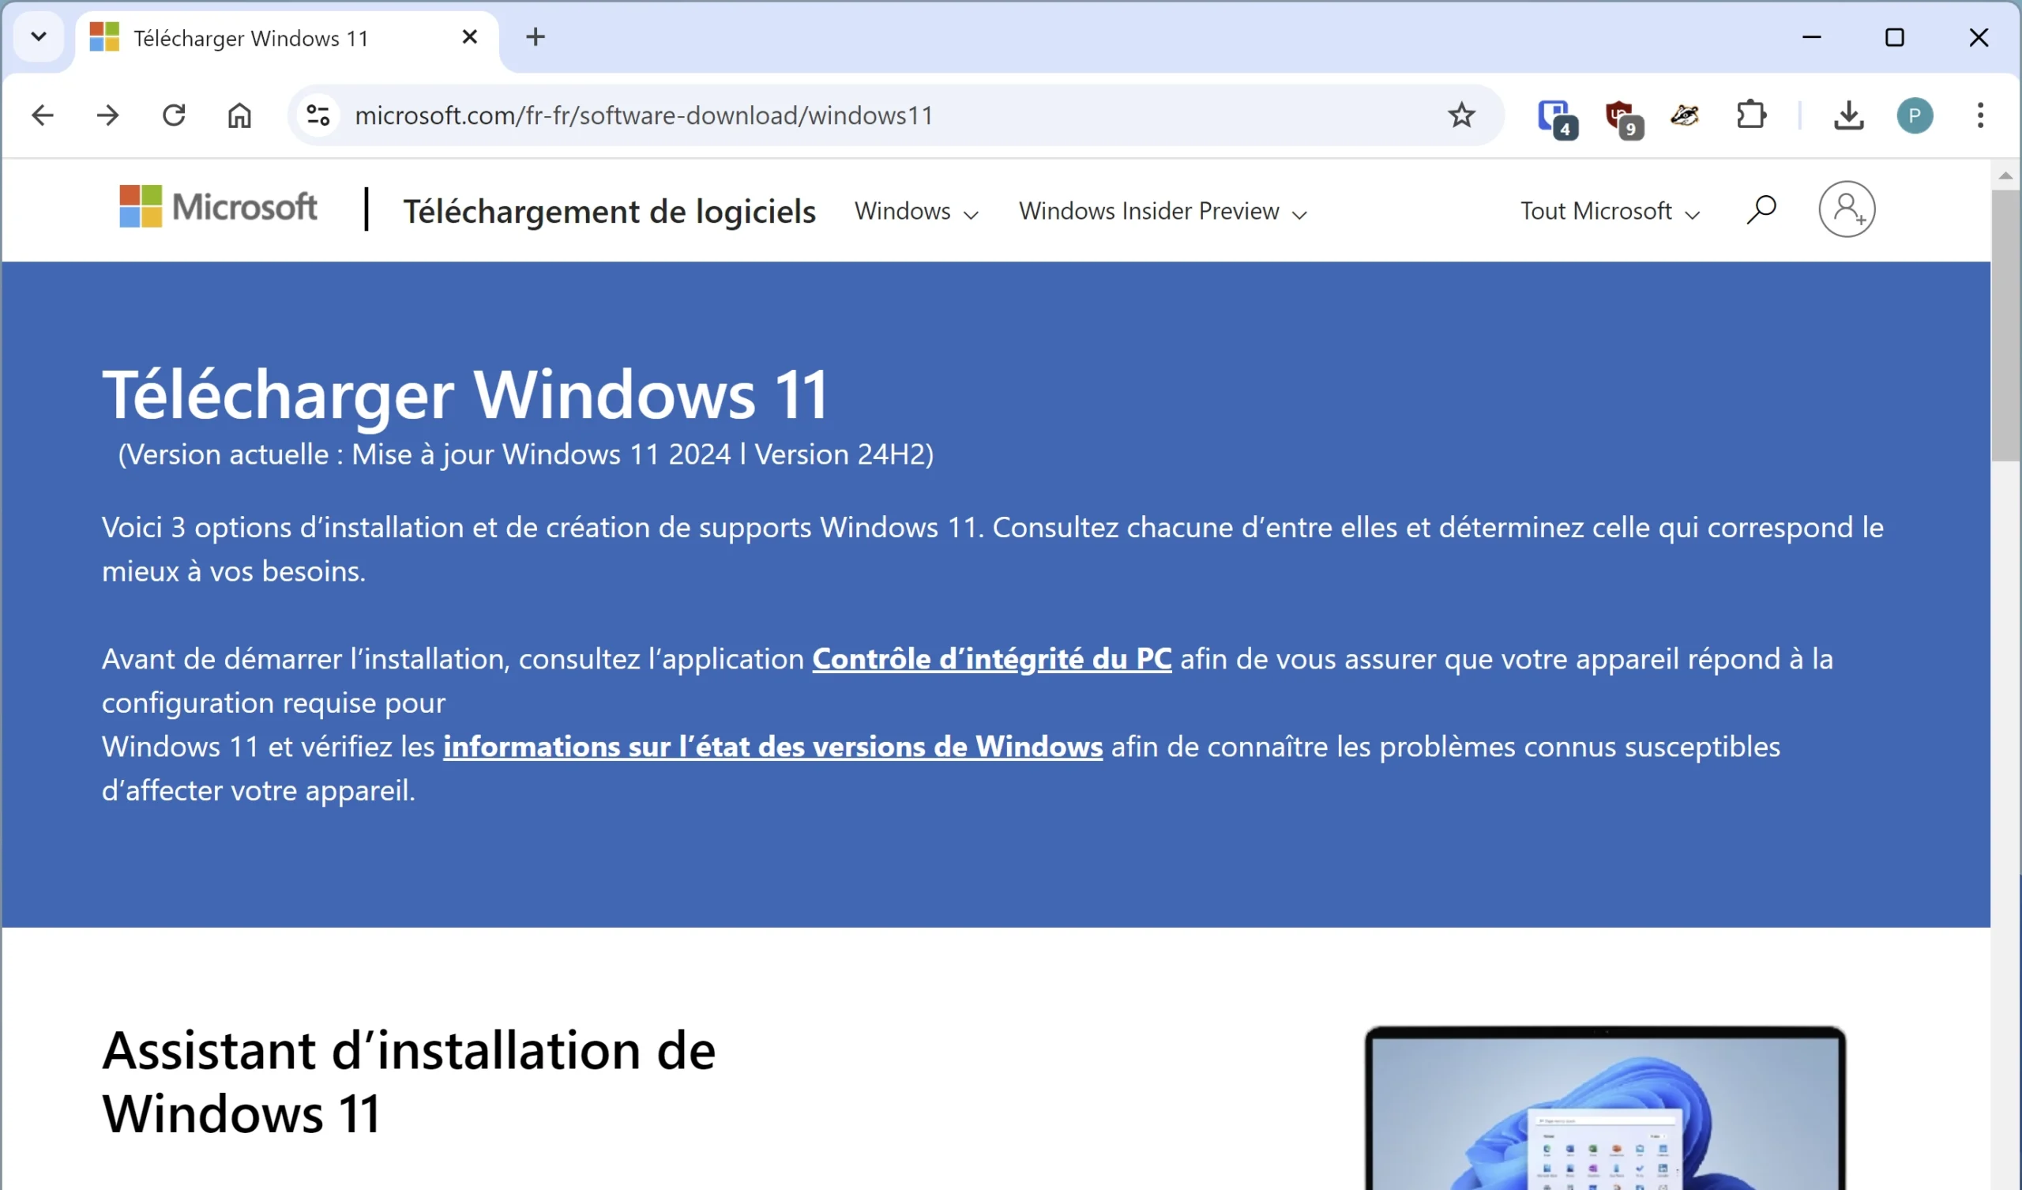Viewport: 2022px width, 1190px height.
Task: Open browser downloads icon
Action: coord(1849,115)
